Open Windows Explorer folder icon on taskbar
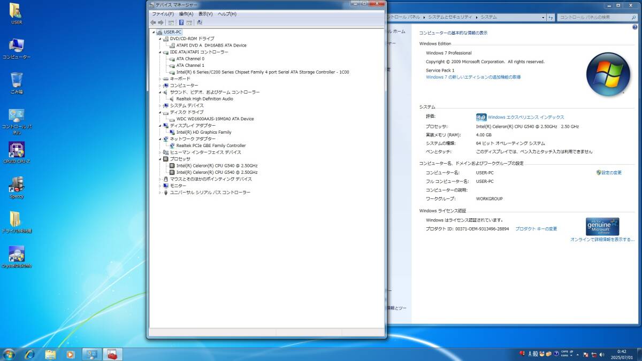The height and width of the screenshot is (361, 642). click(50, 354)
